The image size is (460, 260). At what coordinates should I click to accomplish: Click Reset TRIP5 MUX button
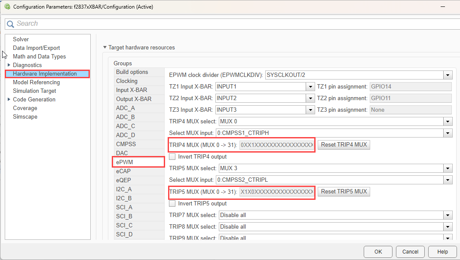[x=344, y=191]
